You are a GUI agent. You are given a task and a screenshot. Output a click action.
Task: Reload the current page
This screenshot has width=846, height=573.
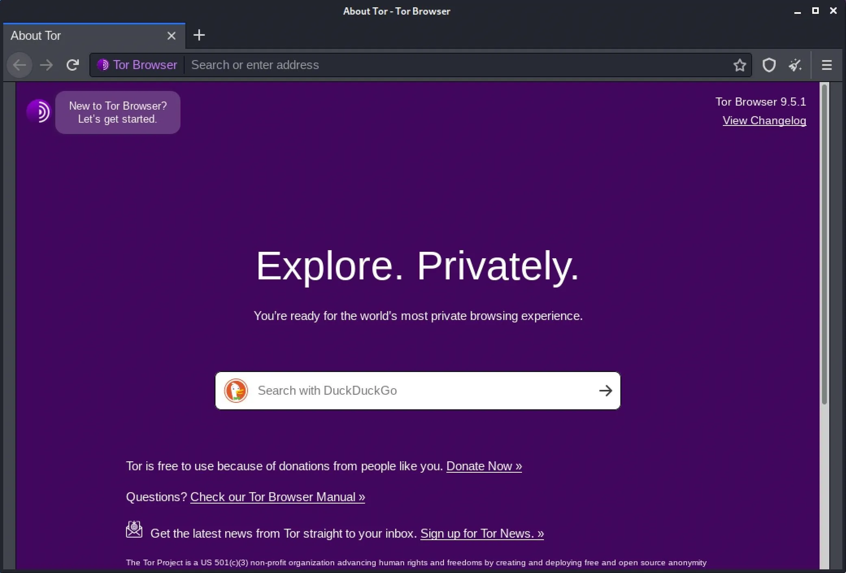(x=73, y=65)
